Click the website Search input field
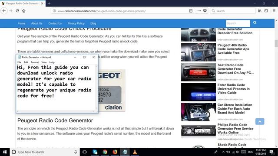The width and height of the screenshot is (278, 156). (238, 23)
